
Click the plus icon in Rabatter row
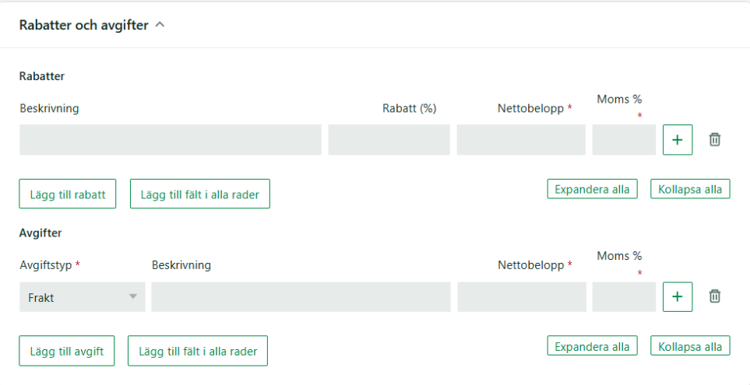click(677, 140)
